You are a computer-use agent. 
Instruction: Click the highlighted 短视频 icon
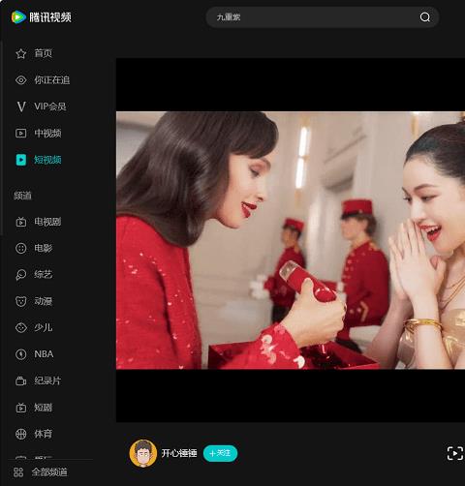(21, 160)
